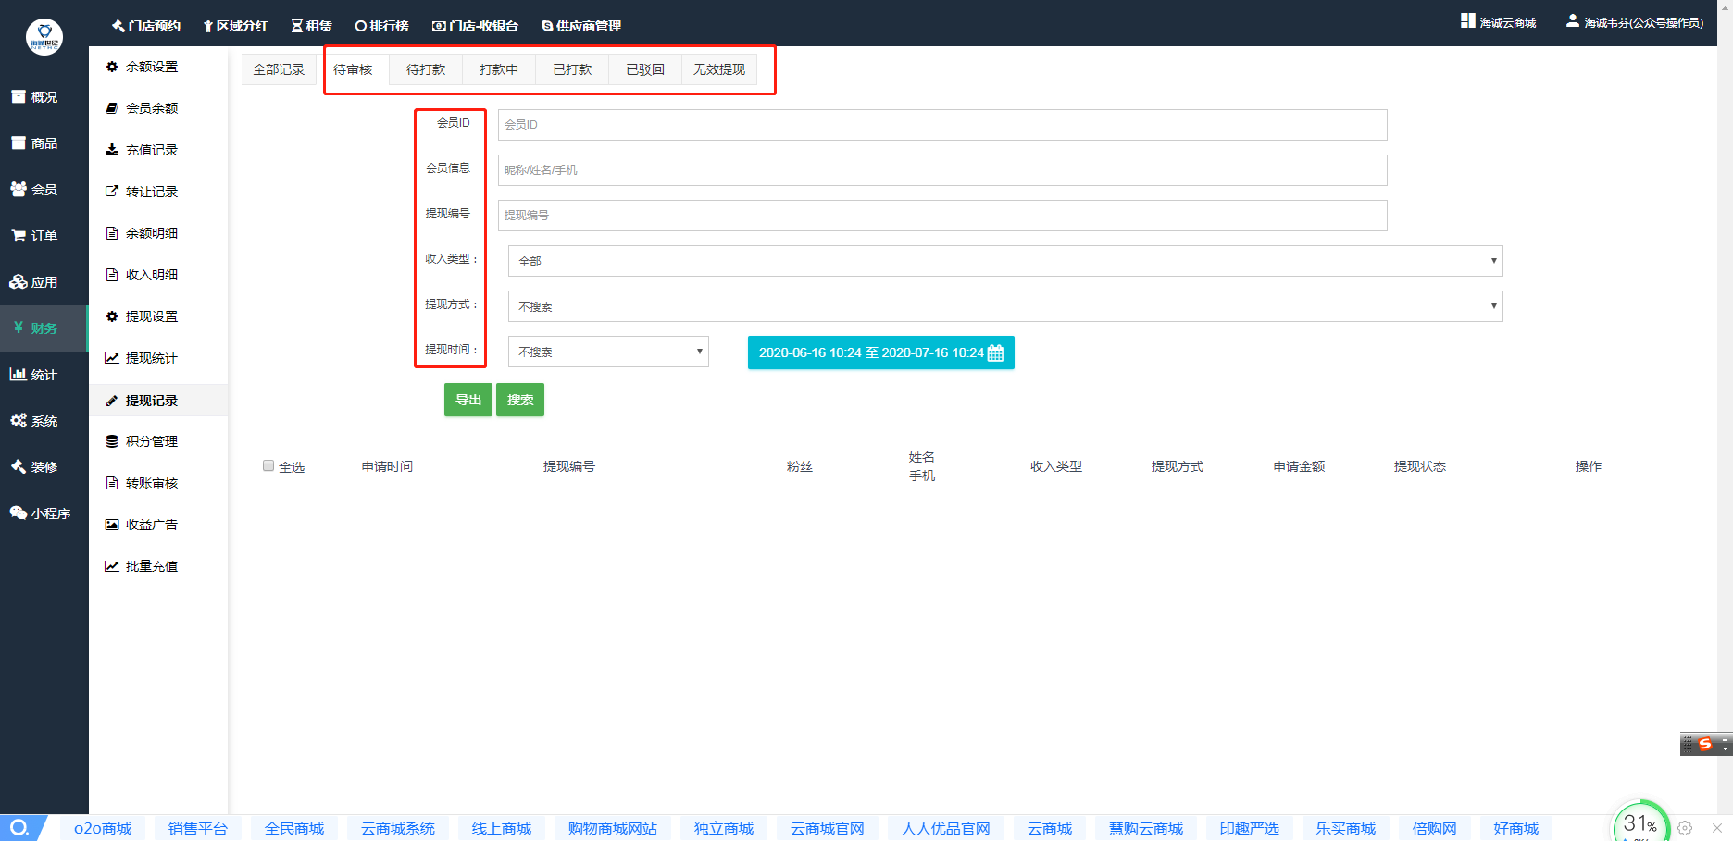Open calendar icon in date range button
This screenshot has width=1733, height=841.
995,352
